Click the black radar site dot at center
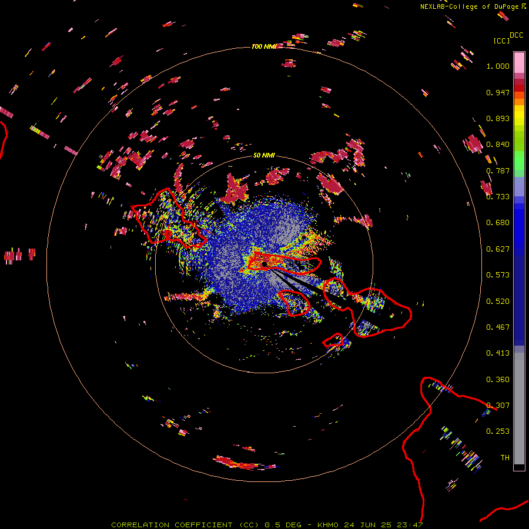 point(264,264)
